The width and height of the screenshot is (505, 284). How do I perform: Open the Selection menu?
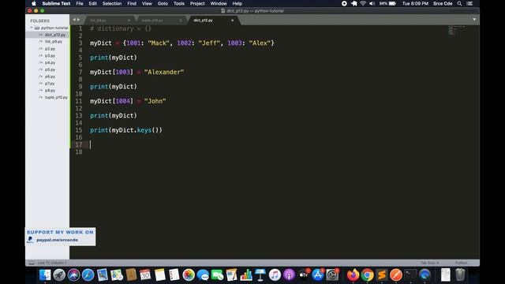(x=112, y=3)
